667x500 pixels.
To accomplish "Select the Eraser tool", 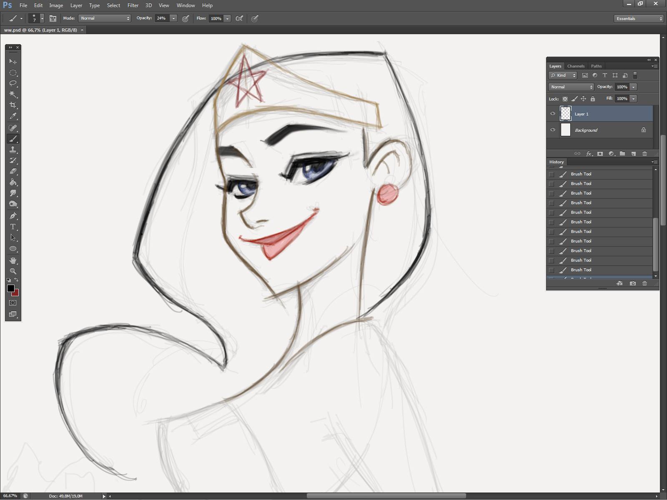I will pyautogui.click(x=13, y=171).
